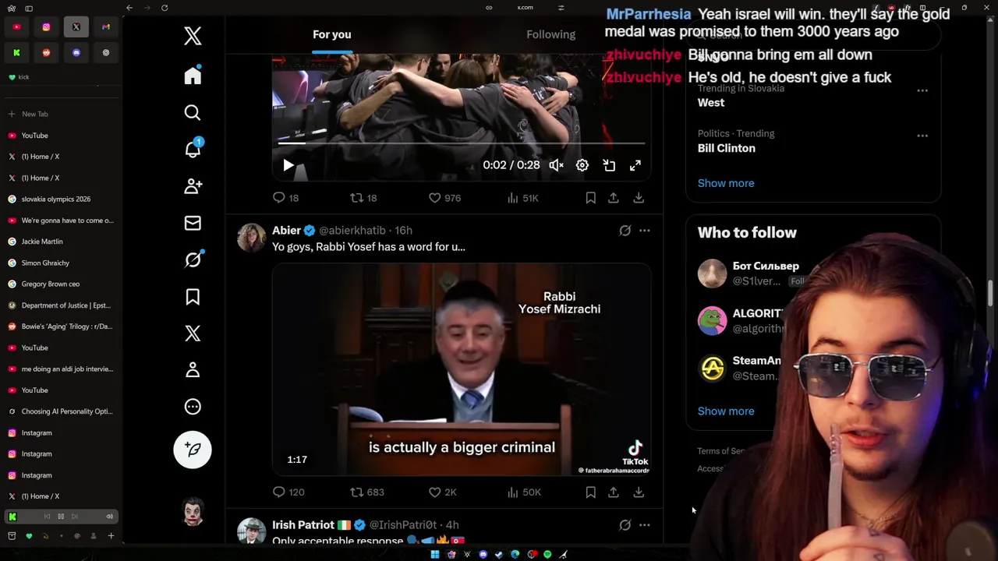Viewport: 998px width, 561px height.
Task: Open Grok actions on Abier's post
Action: (x=625, y=231)
